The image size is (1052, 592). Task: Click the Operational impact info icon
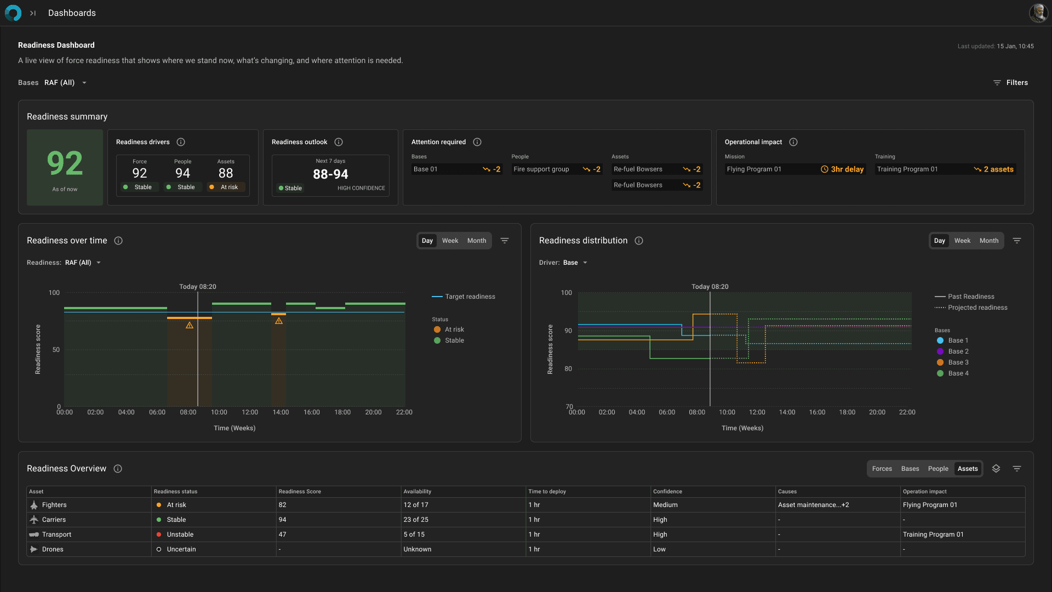coord(793,142)
